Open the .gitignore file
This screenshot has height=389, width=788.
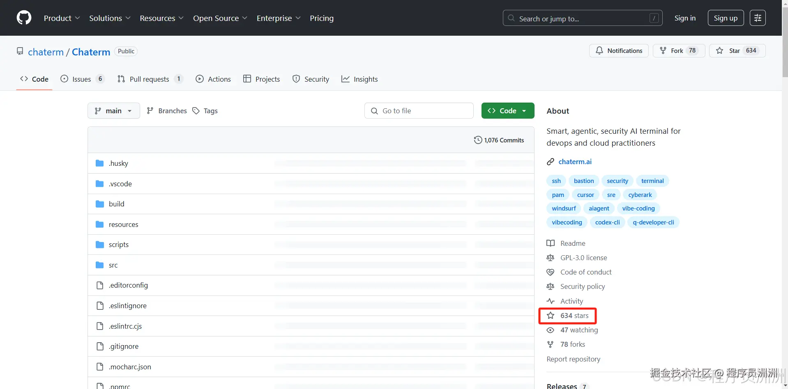point(124,346)
